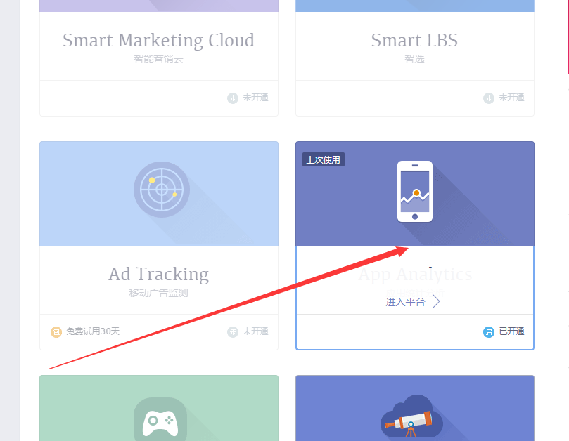Click the 智能营销云 subtitle
This screenshot has width=569, height=441.
click(x=158, y=59)
